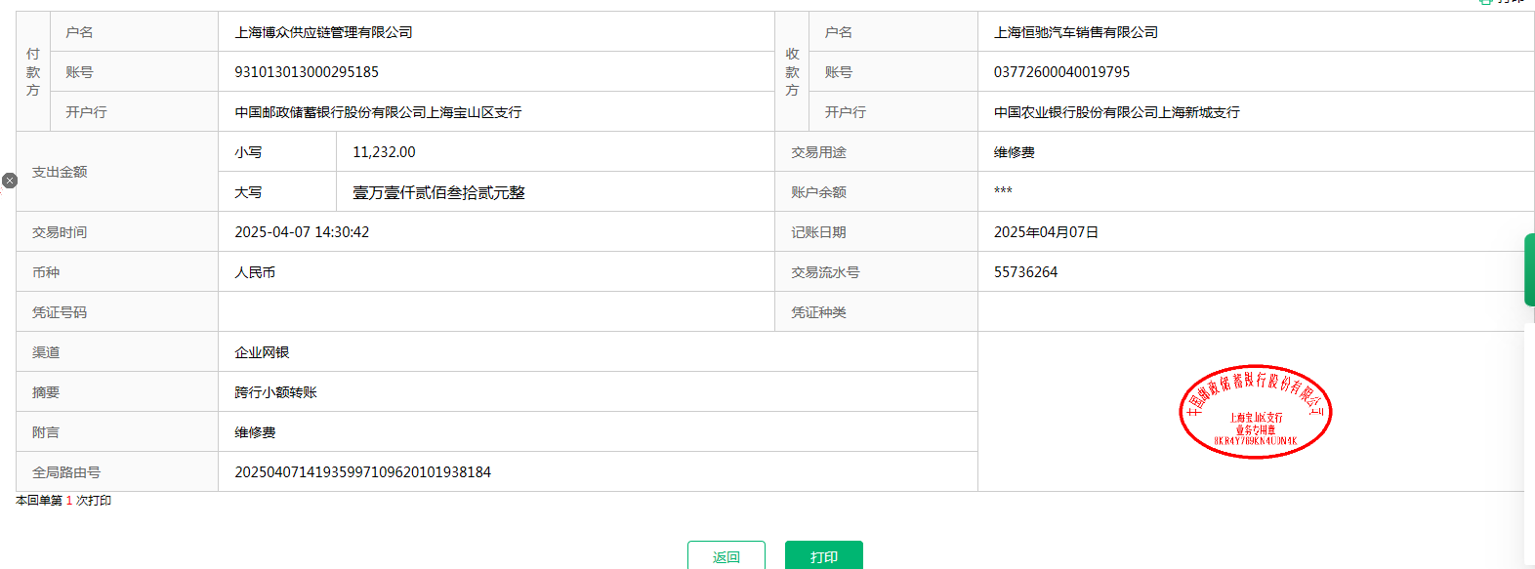Click the red bank seal stamp

tap(1255, 413)
